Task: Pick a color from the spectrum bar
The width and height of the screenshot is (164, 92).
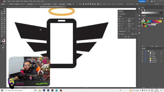Action: [152, 13]
